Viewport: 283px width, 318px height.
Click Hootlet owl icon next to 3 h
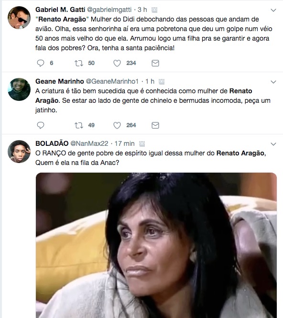click(x=154, y=10)
